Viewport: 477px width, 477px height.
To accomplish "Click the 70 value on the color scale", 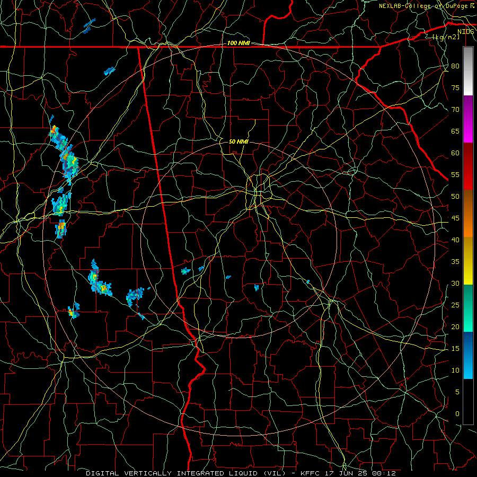I will tap(455, 110).
